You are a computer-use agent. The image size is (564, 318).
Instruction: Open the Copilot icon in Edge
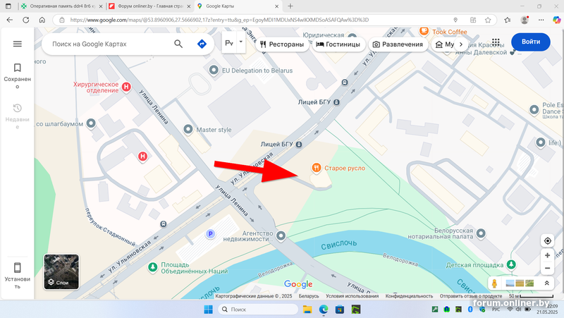tap(556, 20)
